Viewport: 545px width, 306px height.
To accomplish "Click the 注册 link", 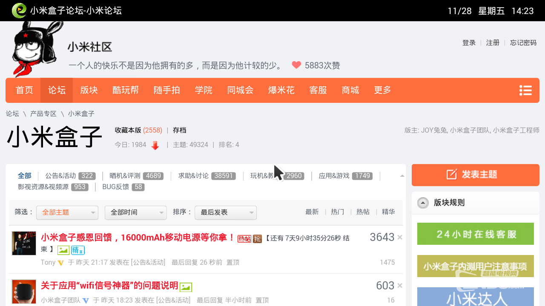I will [493, 43].
